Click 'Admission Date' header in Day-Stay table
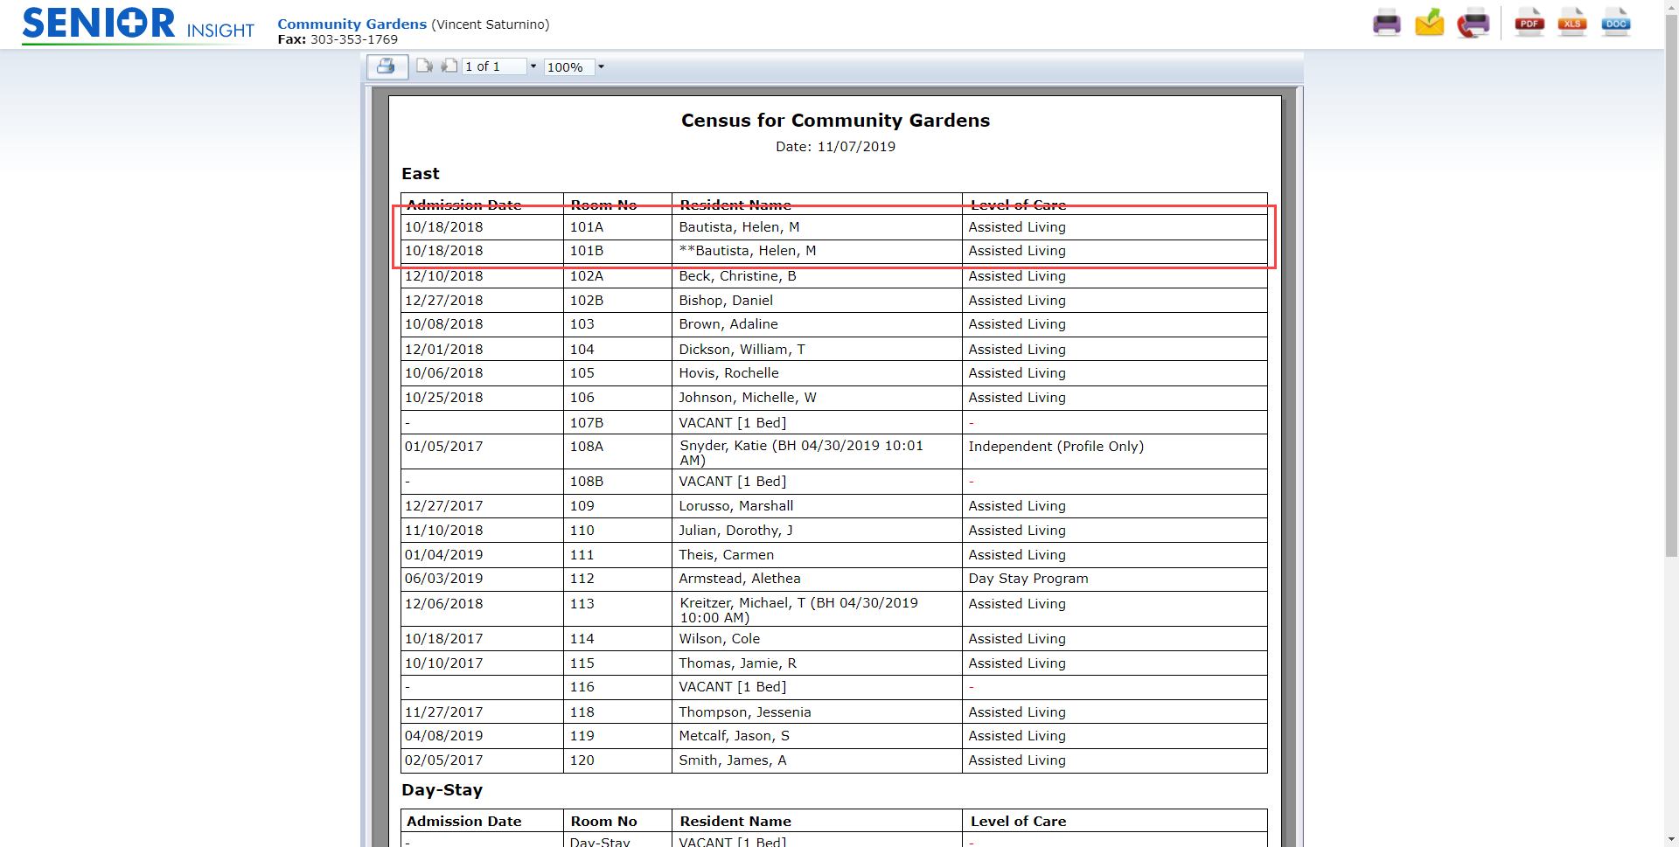 (x=463, y=822)
